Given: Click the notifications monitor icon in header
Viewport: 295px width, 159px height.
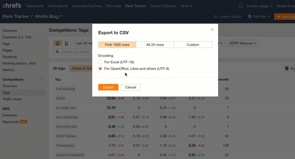Looking at the screenshot, I should (x=240, y=6).
